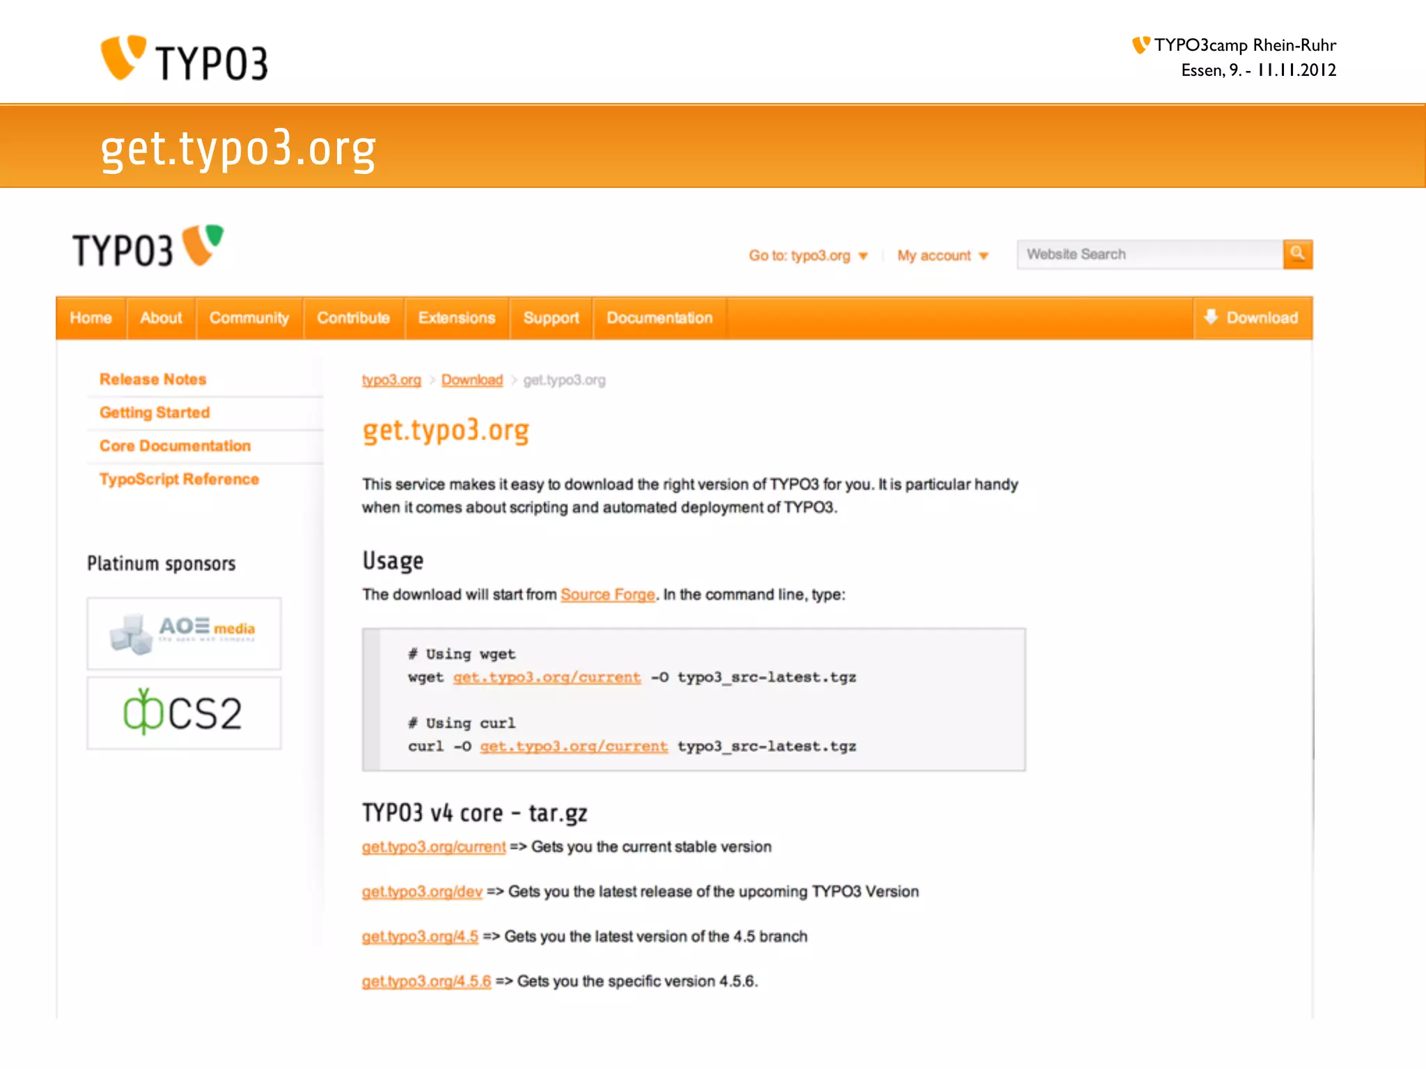Expand the 'Go to: typo3.org' dropdown
1426x1069 pixels.
[808, 255]
